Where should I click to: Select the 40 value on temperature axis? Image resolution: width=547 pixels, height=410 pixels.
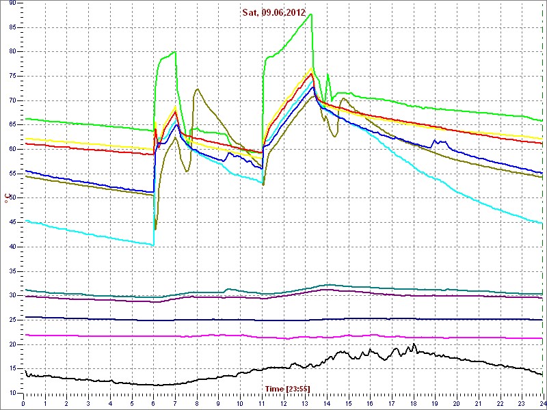(13, 247)
